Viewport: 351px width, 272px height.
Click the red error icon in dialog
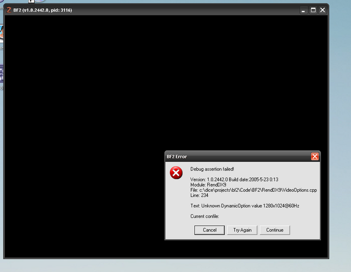tap(176, 173)
